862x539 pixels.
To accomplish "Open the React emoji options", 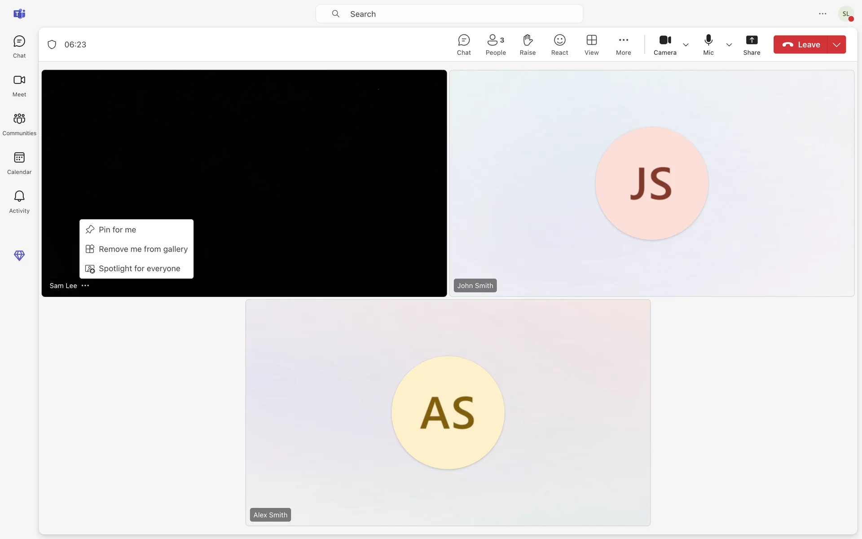I will pyautogui.click(x=559, y=44).
